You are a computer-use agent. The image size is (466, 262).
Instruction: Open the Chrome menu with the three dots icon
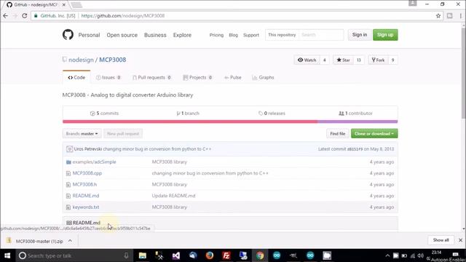pyautogui.click(x=461, y=16)
